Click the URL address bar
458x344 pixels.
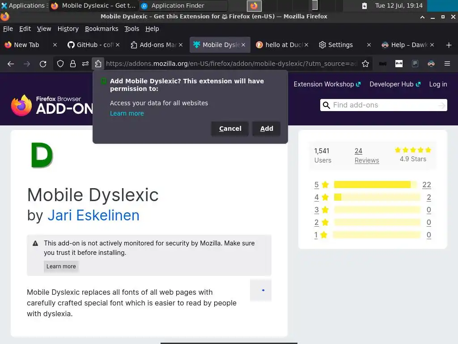(231, 64)
